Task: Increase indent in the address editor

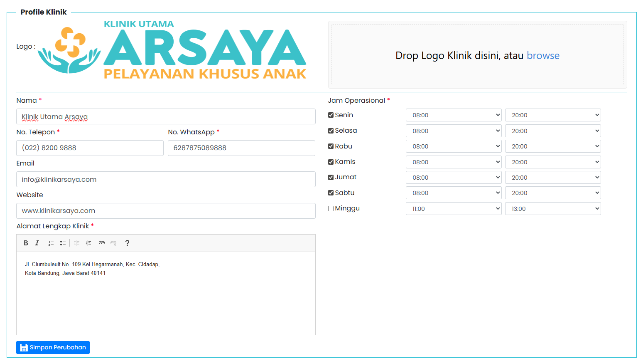Action: click(x=88, y=243)
